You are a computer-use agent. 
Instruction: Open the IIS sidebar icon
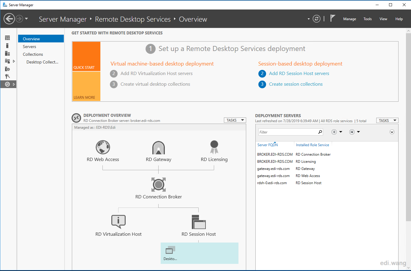tap(7, 69)
